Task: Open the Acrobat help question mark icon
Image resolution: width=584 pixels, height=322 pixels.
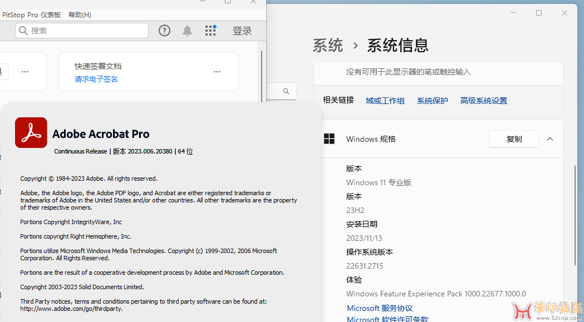Action: click(164, 31)
